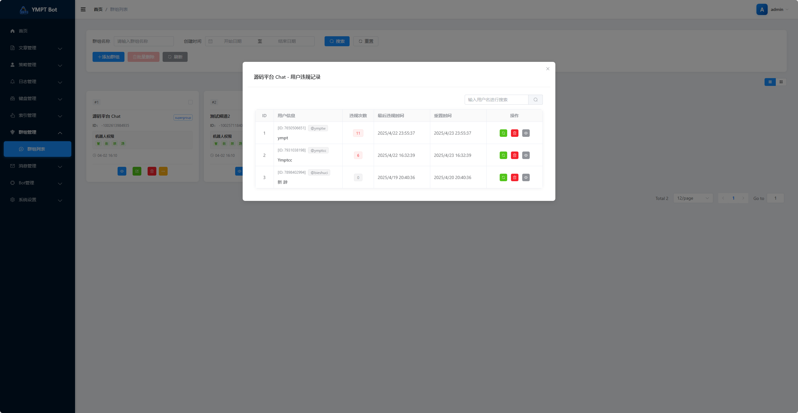Switch to the compact grid view icon

point(781,82)
